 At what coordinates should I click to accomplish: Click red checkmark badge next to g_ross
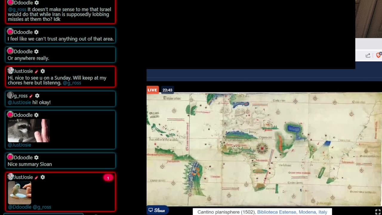(31, 96)
